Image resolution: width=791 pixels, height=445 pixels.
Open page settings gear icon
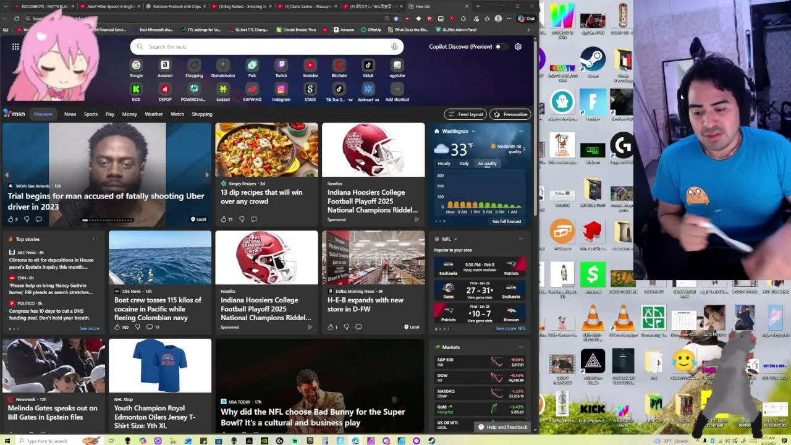coord(518,46)
